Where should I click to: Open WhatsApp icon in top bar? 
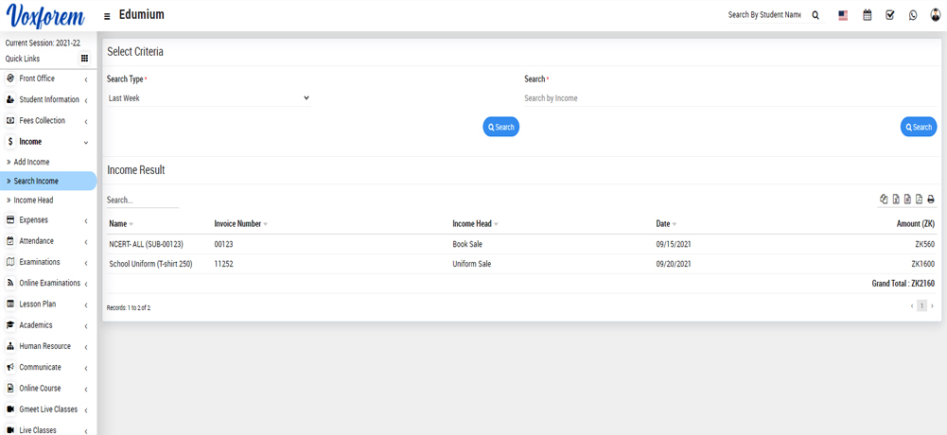pos(913,16)
